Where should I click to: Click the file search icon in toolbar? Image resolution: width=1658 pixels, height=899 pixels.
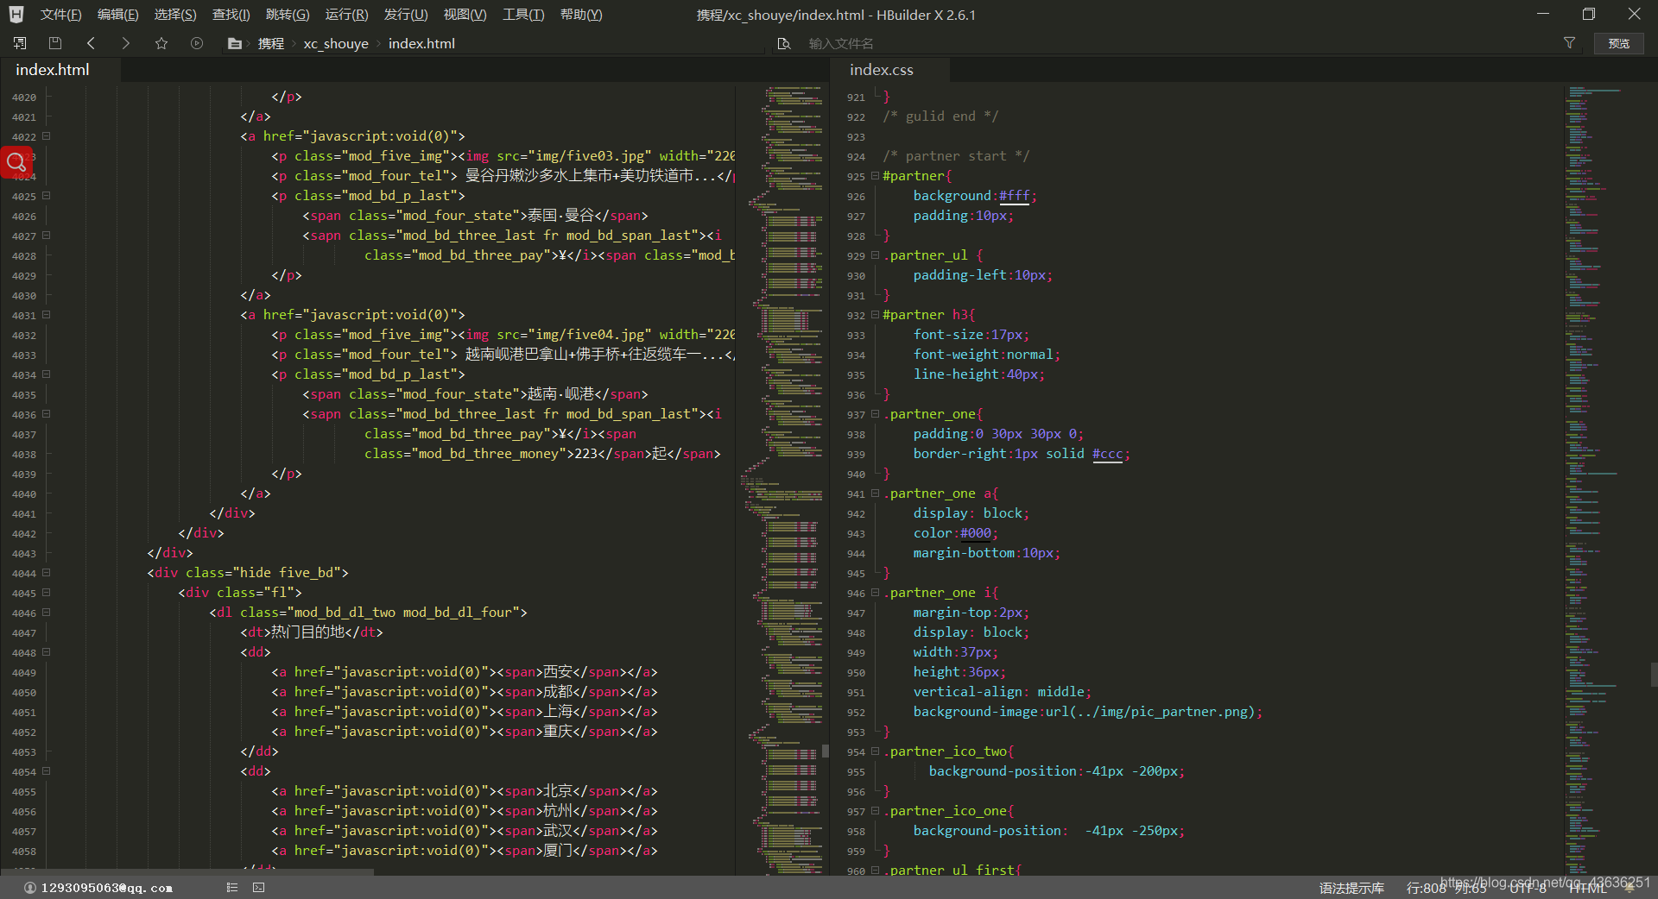[784, 43]
